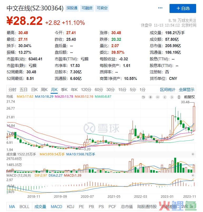The height and width of the screenshot is (212, 203).
Task: Select the 月K chart tab
Action: (54, 90)
